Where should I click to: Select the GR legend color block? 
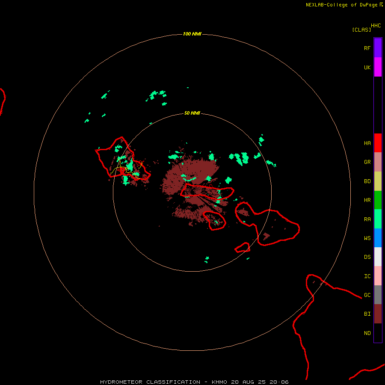coord(378,162)
